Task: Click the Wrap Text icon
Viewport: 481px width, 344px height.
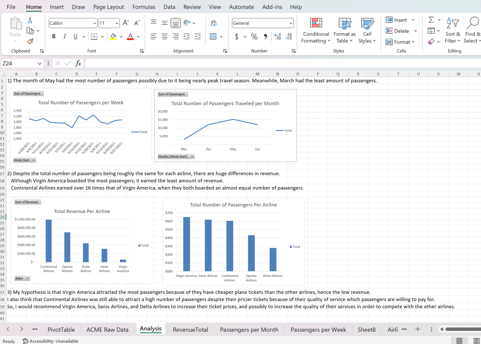Action: click(x=214, y=23)
